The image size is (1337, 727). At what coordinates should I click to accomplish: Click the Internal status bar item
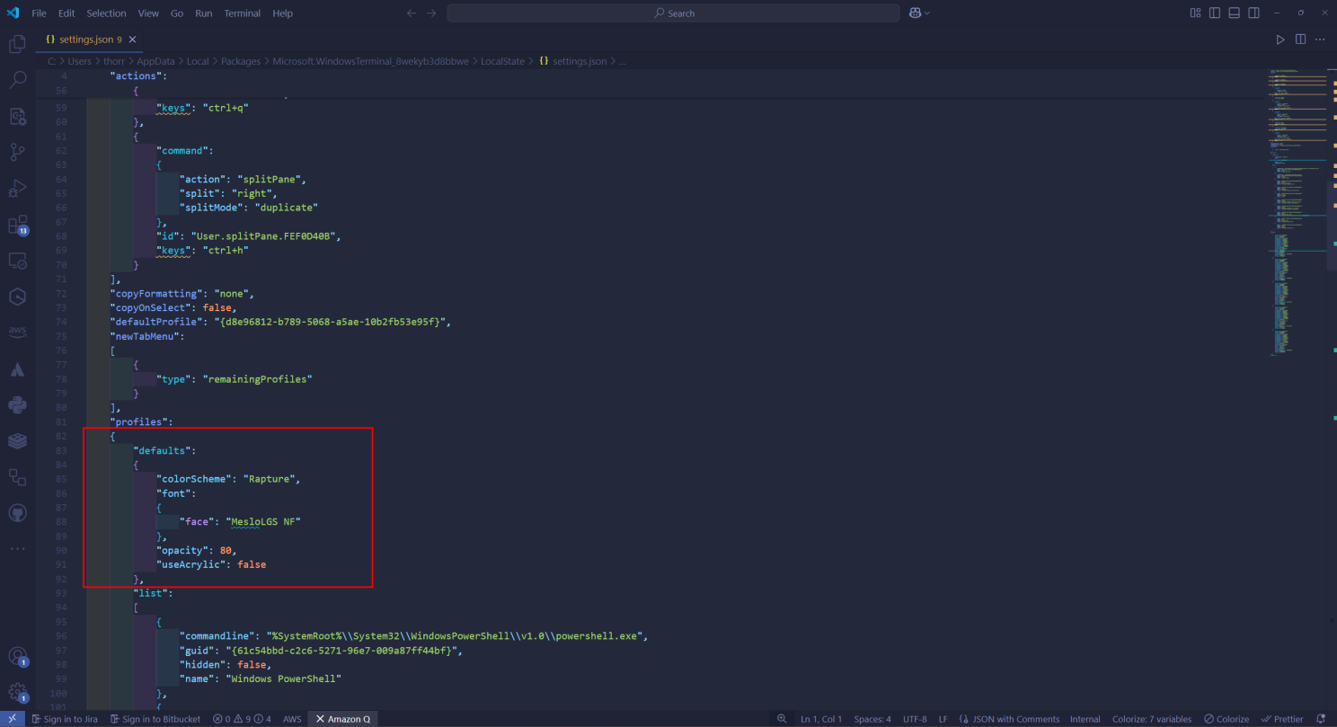click(x=1085, y=719)
